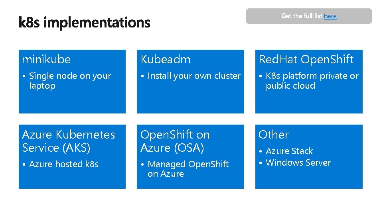Click the RedHat OpenShift tile heading
Viewport: 383px width, 215px height.
pos(306,59)
